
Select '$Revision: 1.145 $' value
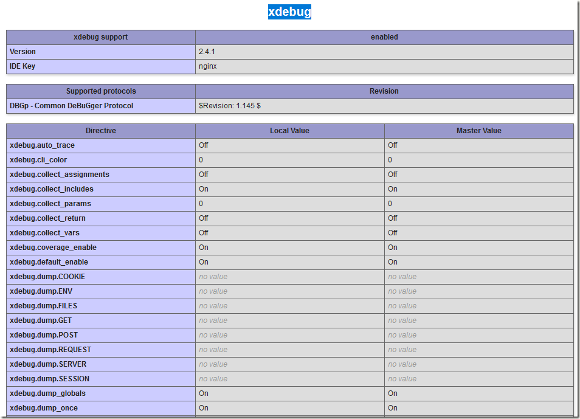(230, 106)
